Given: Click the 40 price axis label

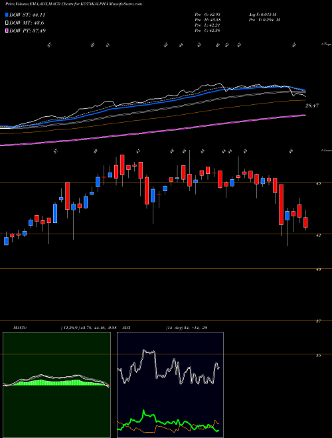Looking at the screenshot, I should pos(319,269).
